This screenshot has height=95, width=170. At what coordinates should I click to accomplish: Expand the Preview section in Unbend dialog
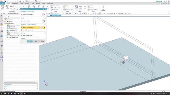point(45,39)
